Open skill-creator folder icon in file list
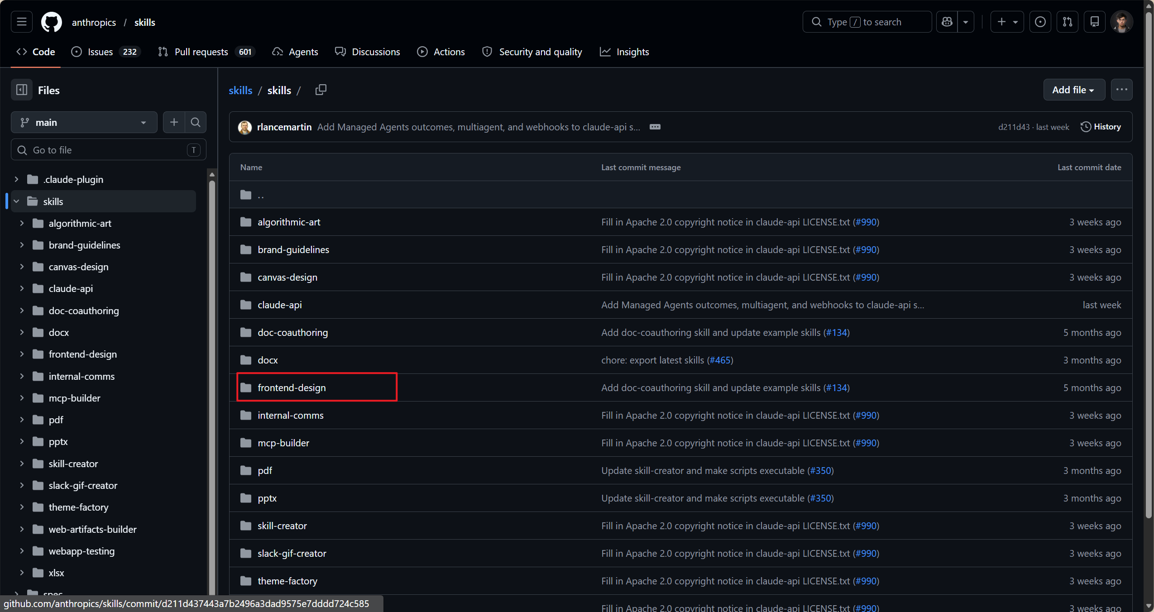This screenshot has width=1154, height=612. (x=246, y=526)
